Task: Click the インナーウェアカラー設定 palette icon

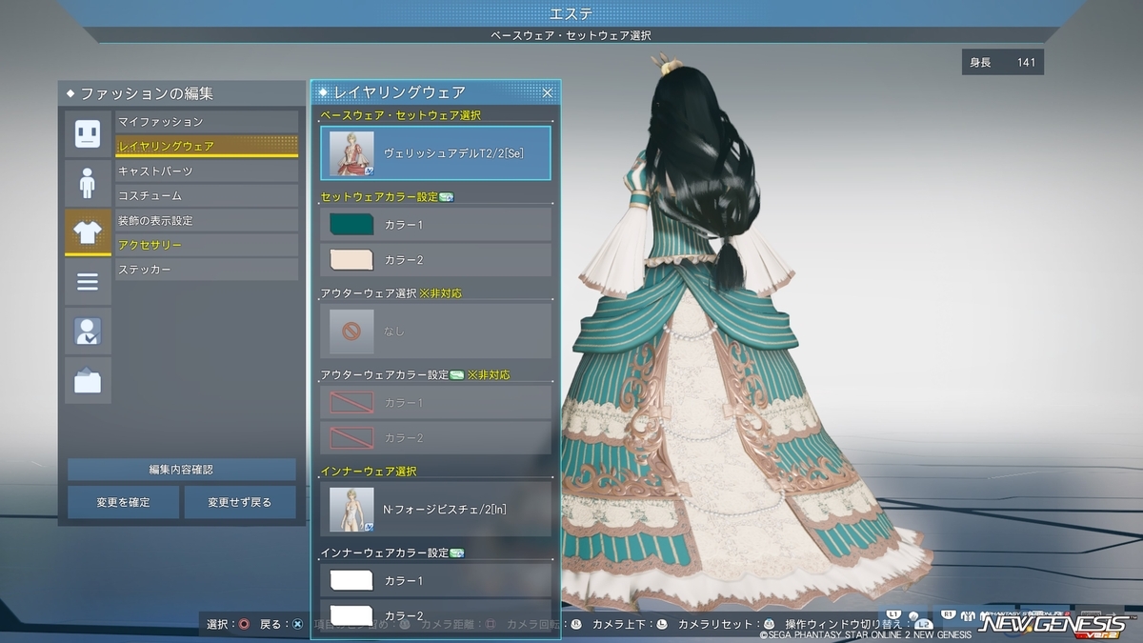Action: coord(456,553)
